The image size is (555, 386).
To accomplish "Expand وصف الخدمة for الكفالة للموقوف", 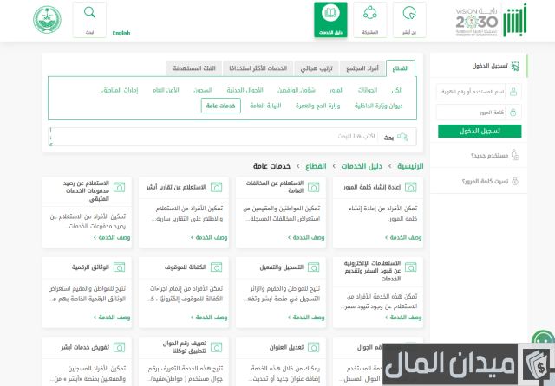I will pos(209,318).
